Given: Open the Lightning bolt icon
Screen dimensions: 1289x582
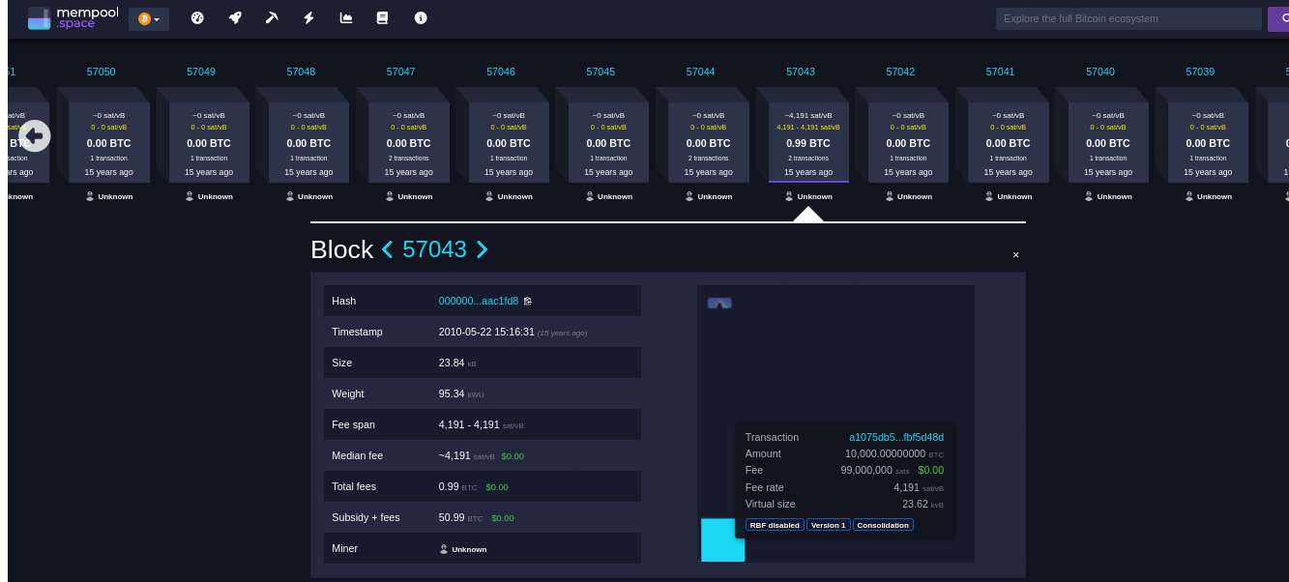Looking at the screenshot, I should pyautogui.click(x=308, y=18).
